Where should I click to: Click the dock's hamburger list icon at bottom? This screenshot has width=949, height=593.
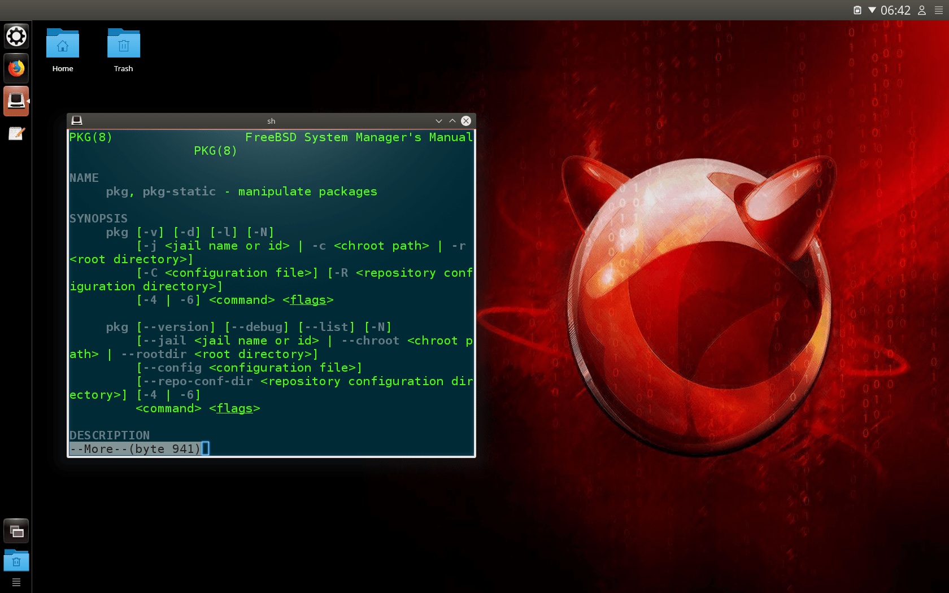tap(16, 582)
